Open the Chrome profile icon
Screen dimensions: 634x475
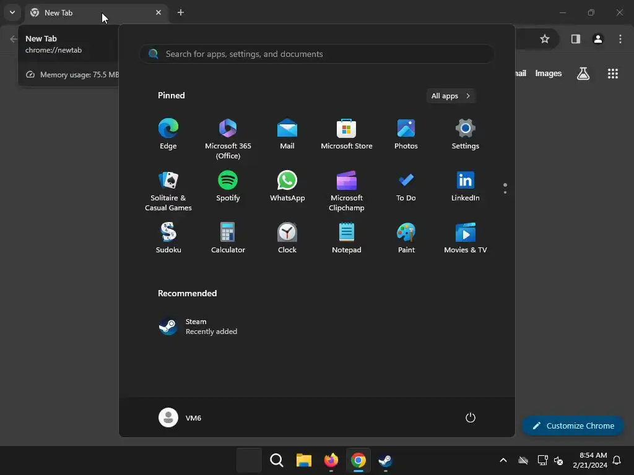[598, 39]
